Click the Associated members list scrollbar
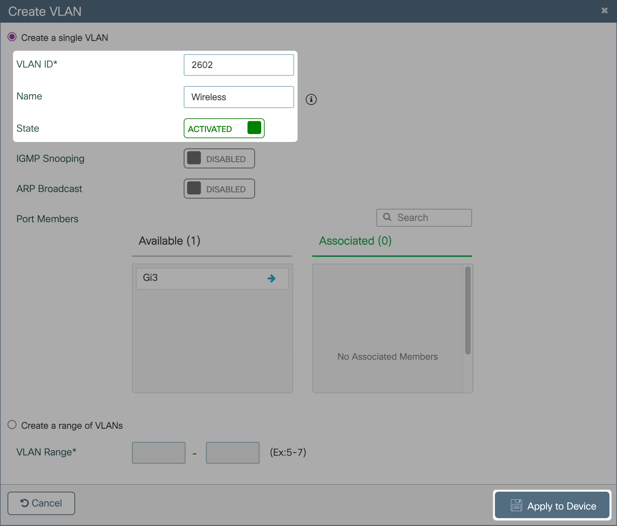This screenshot has height=526, width=617. [x=468, y=311]
